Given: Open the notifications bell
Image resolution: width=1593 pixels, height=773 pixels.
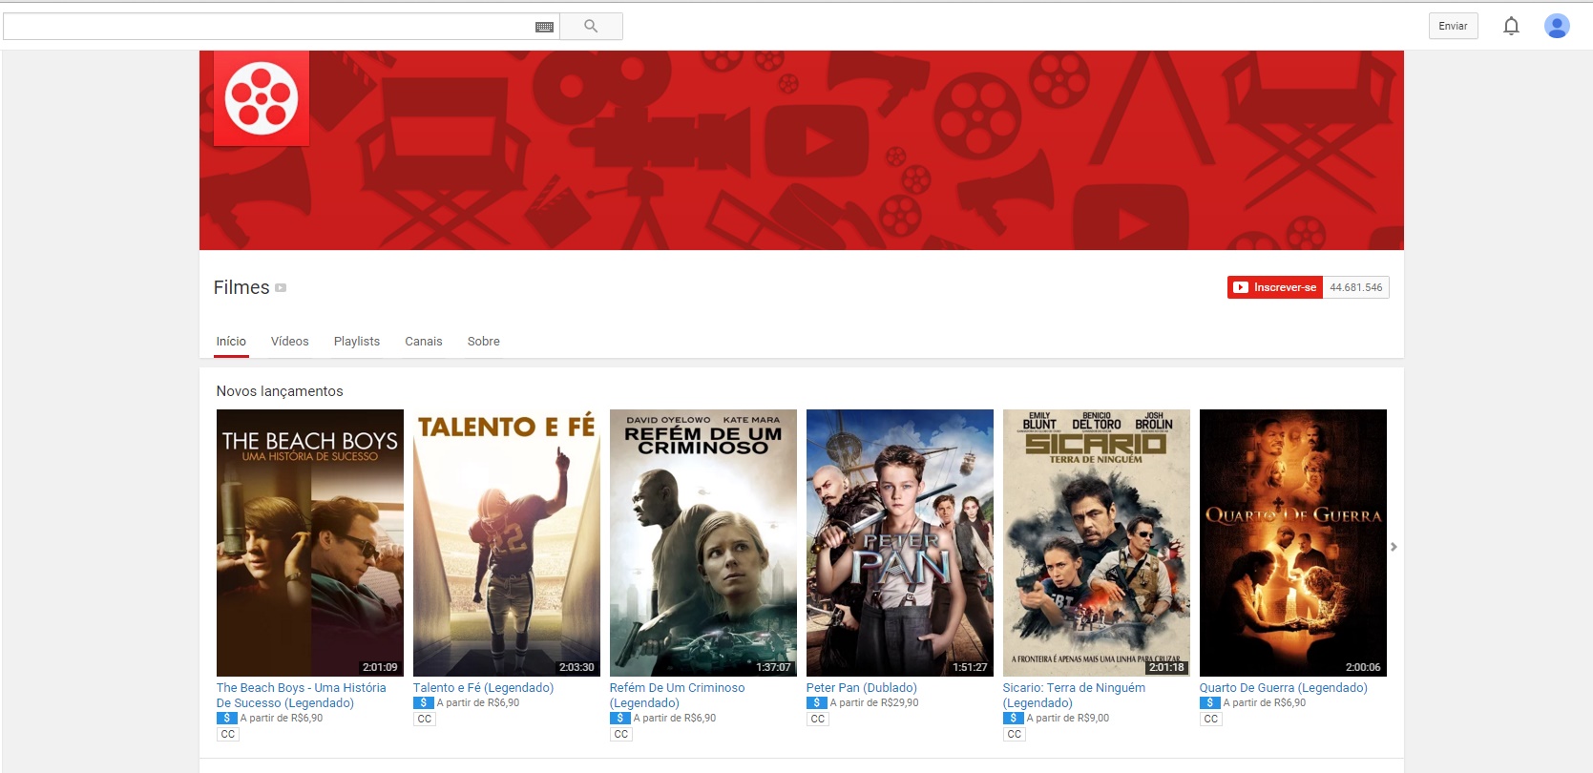Looking at the screenshot, I should [1511, 26].
